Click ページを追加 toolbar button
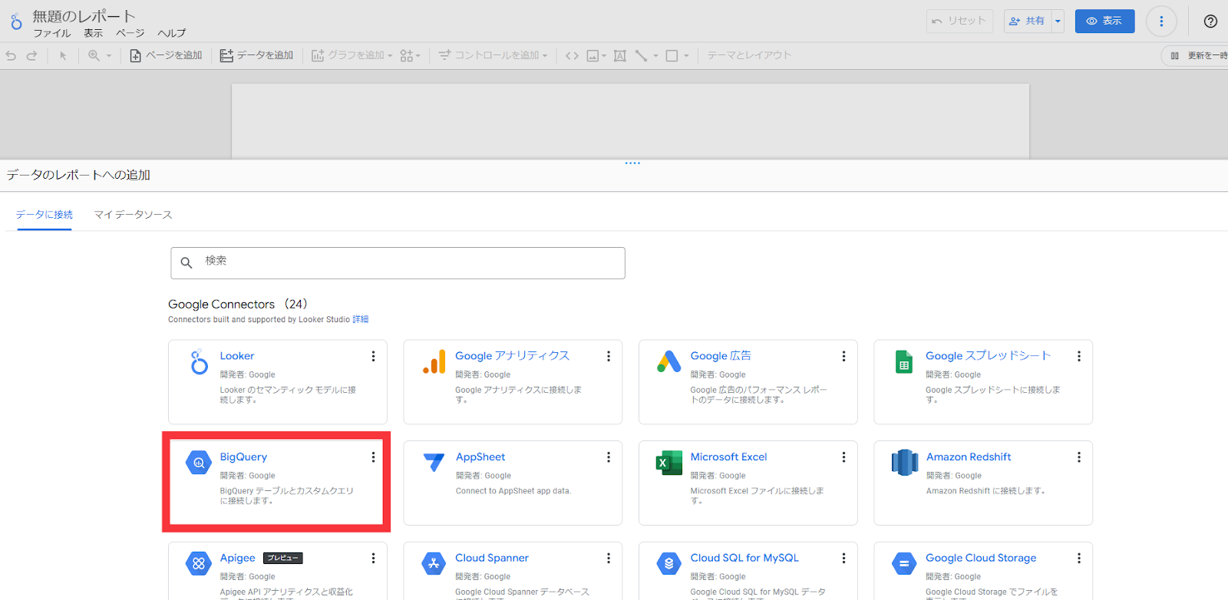 click(166, 55)
